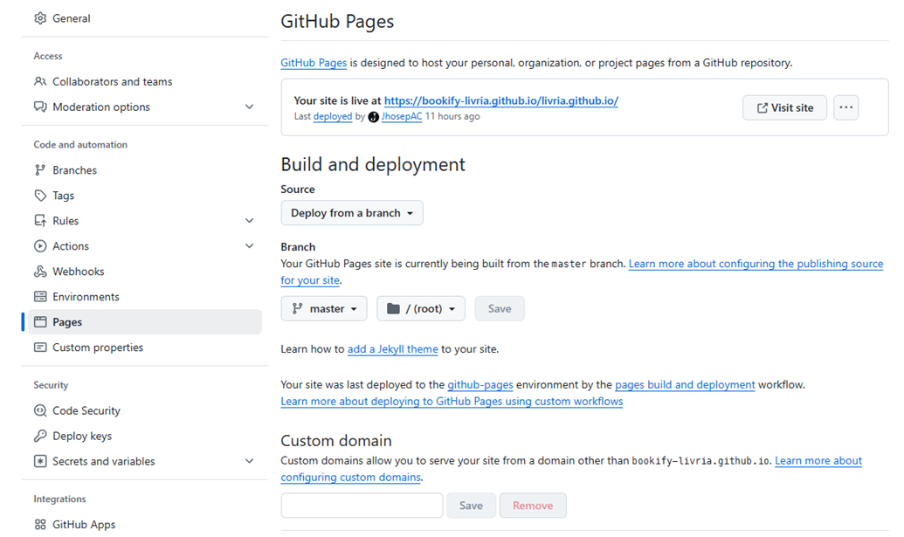The image size is (904, 537).
Task: Open pages build and deployment workflow link
Action: pos(685,385)
